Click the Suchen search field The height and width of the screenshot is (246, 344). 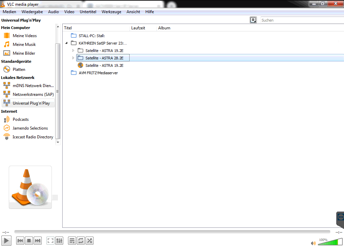click(x=302, y=20)
